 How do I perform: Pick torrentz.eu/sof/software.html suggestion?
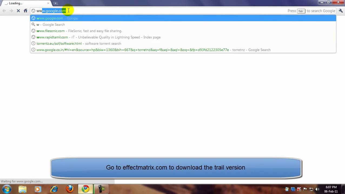click(183, 43)
